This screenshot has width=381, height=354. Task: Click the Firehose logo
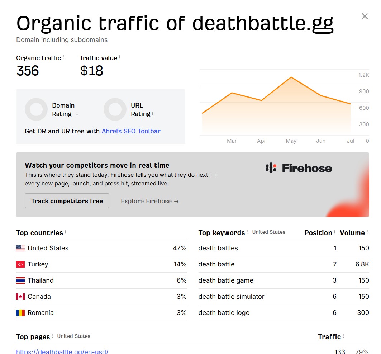[299, 168]
